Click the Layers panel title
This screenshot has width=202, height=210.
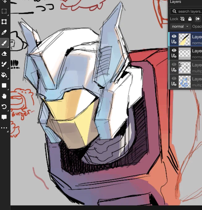tap(175, 2)
